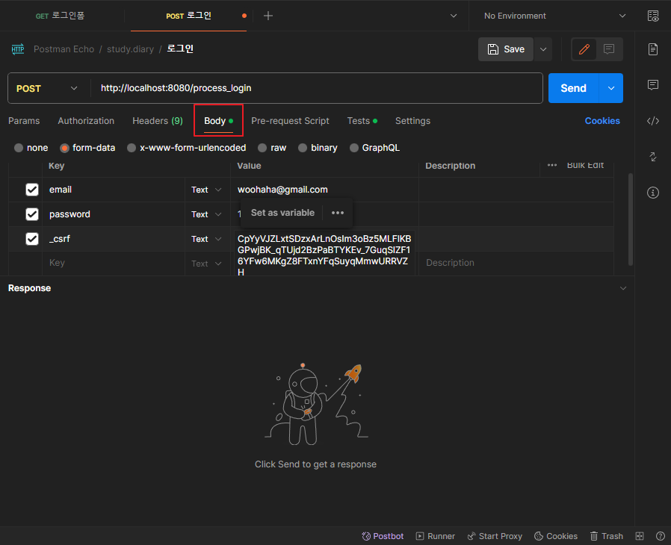Viewport: 671px width, 545px height.
Task: Click the woohaha@gmail.com value cell
Action: click(x=324, y=190)
